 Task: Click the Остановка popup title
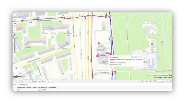[x=114, y=57]
